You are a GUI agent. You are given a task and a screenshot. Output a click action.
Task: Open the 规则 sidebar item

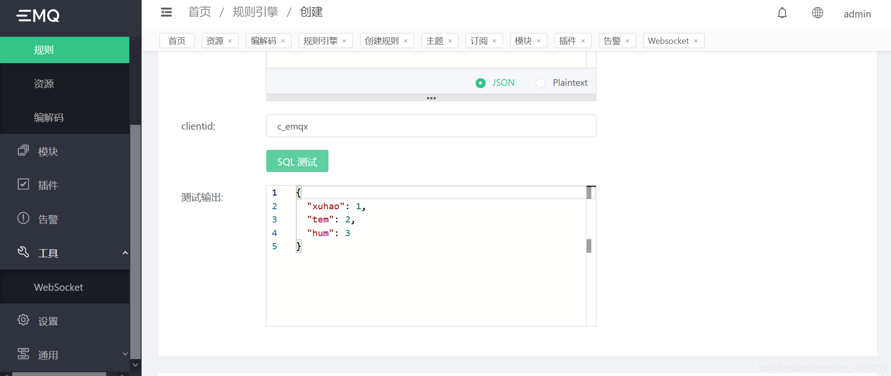[65, 50]
